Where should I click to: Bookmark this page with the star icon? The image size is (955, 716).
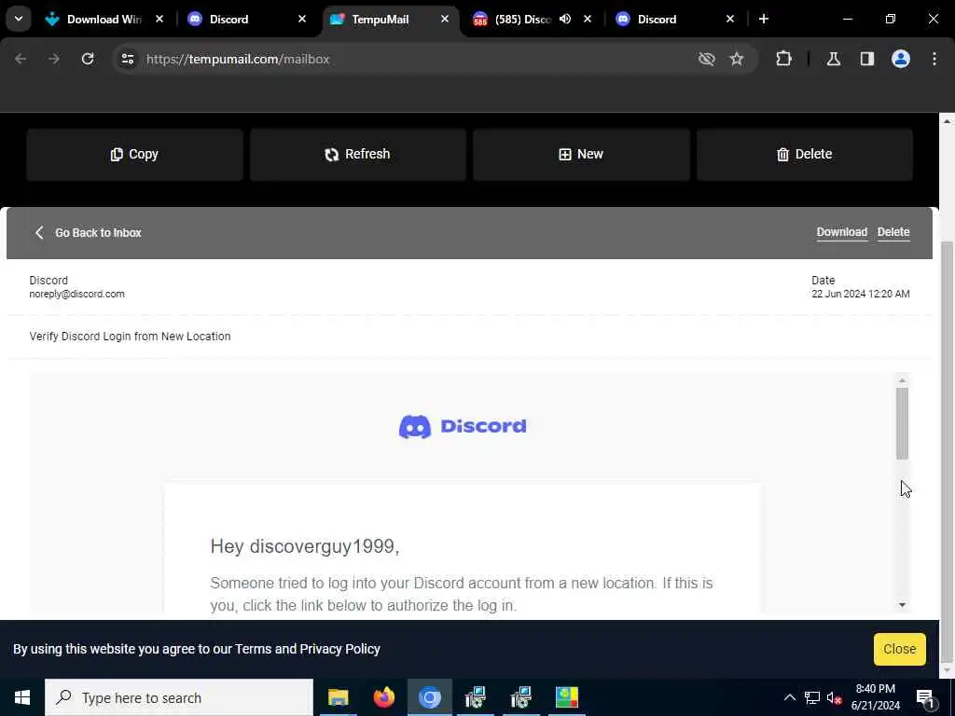click(737, 59)
